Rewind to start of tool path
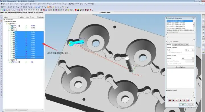The height and width of the screenshot is (112, 205). click(x=170, y=100)
